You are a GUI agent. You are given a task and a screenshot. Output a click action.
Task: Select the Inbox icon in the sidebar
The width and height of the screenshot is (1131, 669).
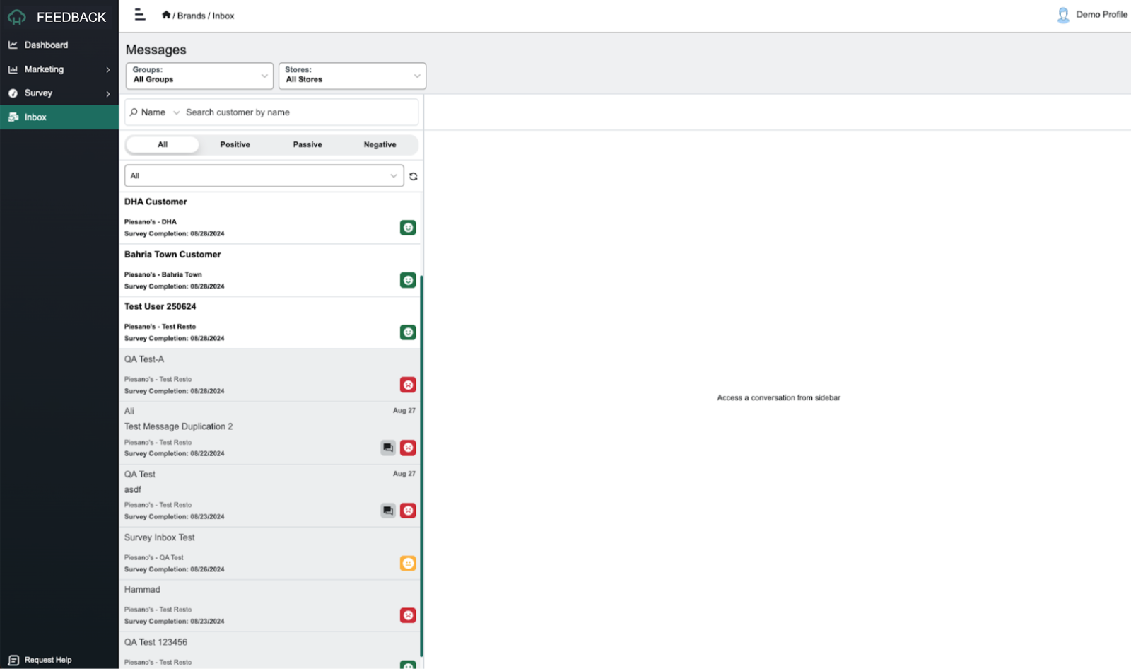pyautogui.click(x=13, y=117)
